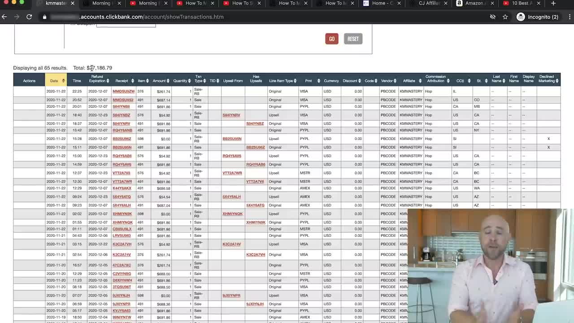Image resolution: width=574 pixels, height=323 pixels.
Task: Sort table by Quantity column
Action: 182,81
